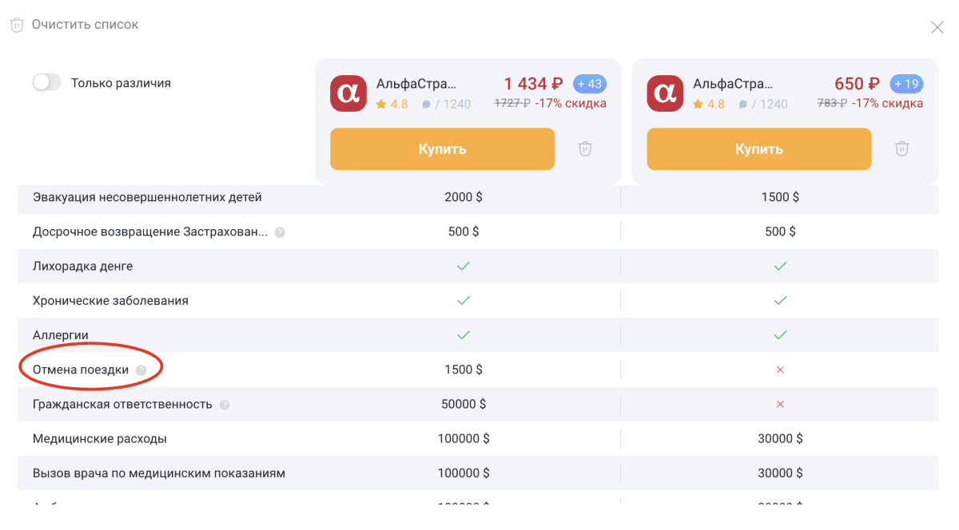Close the comparison window with X

[937, 27]
